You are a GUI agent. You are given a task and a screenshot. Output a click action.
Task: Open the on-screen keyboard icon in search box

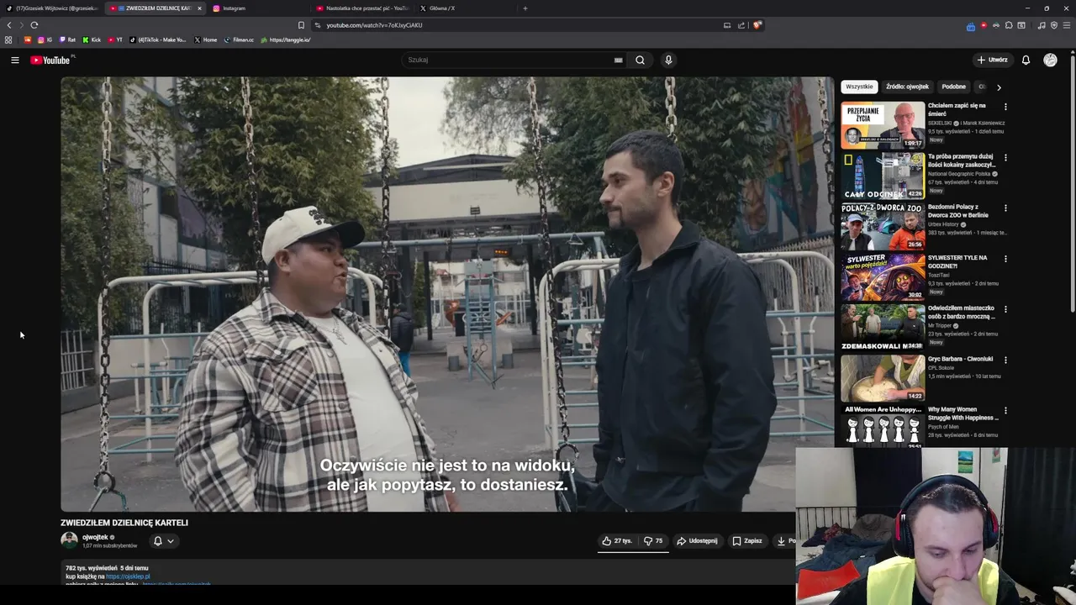pyautogui.click(x=618, y=60)
